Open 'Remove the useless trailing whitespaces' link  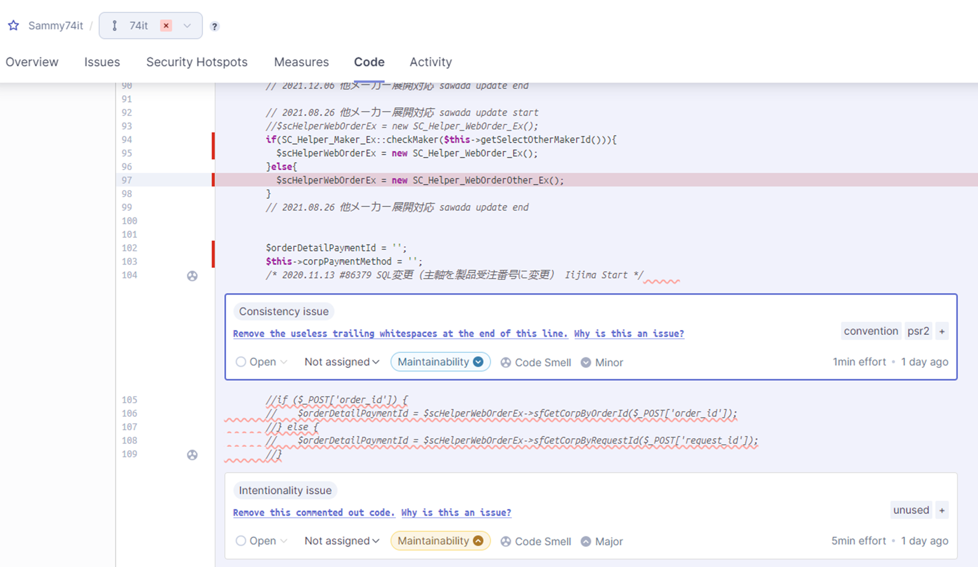coord(400,334)
